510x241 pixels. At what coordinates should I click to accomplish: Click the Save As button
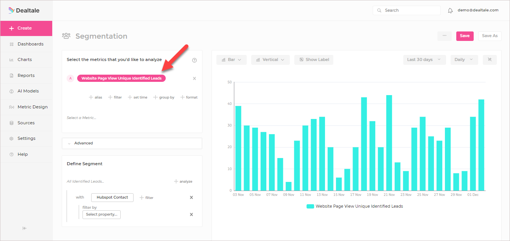490,36
